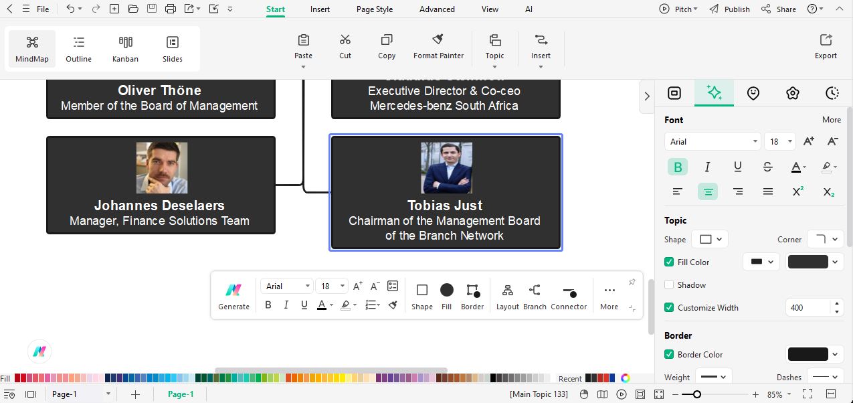Apply superscript in right panel
Image resolution: width=853 pixels, height=403 pixels.
797,191
